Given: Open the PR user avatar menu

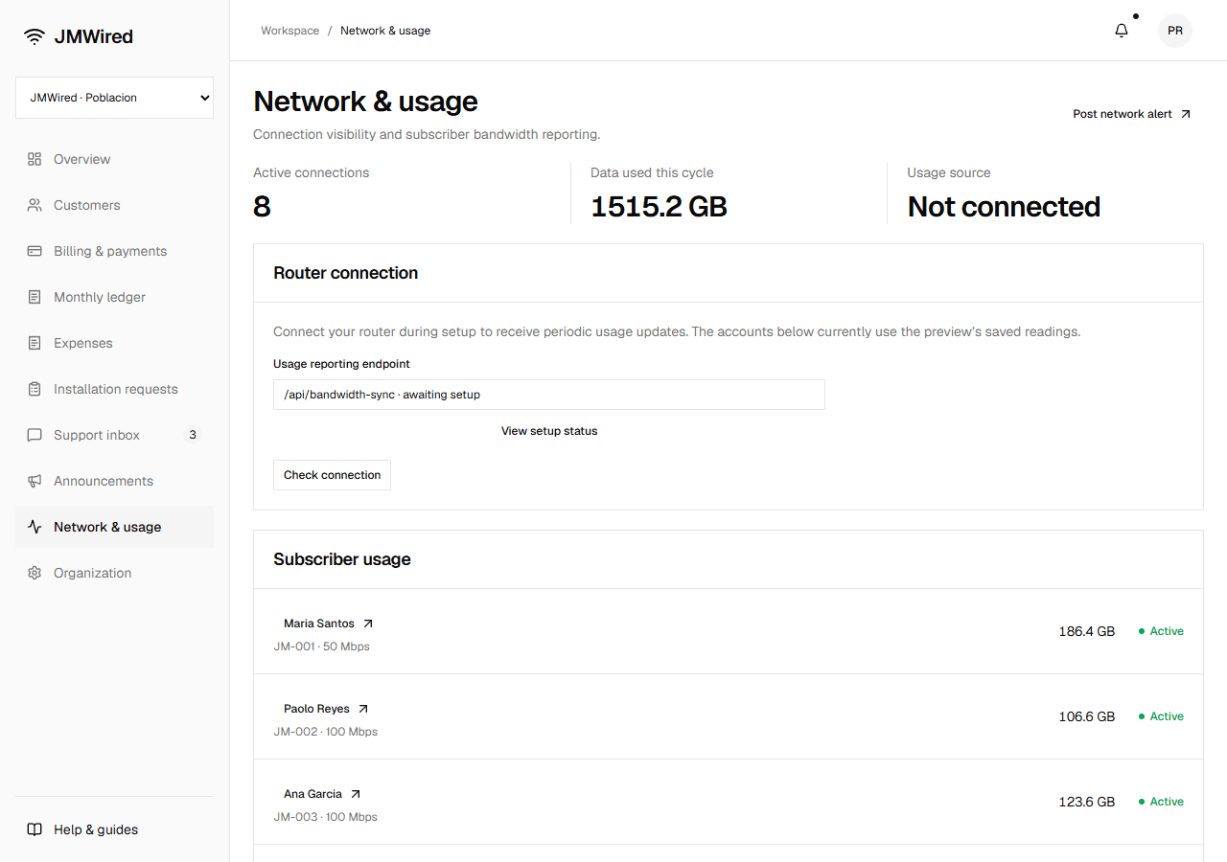Looking at the screenshot, I should click(1175, 31).
